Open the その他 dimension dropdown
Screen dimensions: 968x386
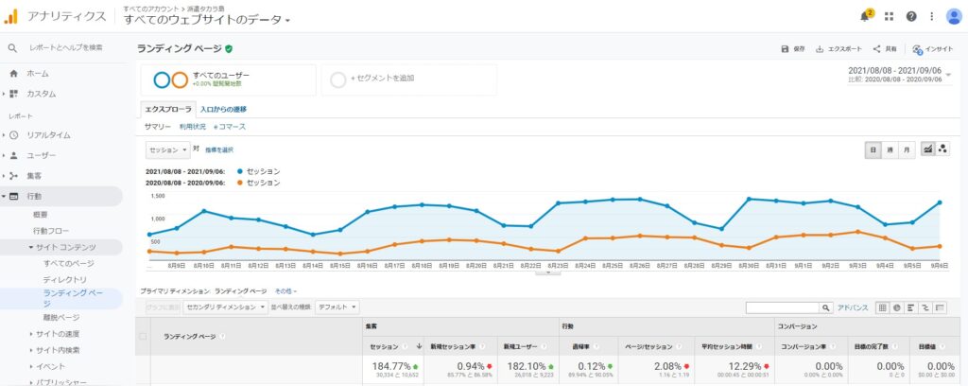(x=285, y=290)
